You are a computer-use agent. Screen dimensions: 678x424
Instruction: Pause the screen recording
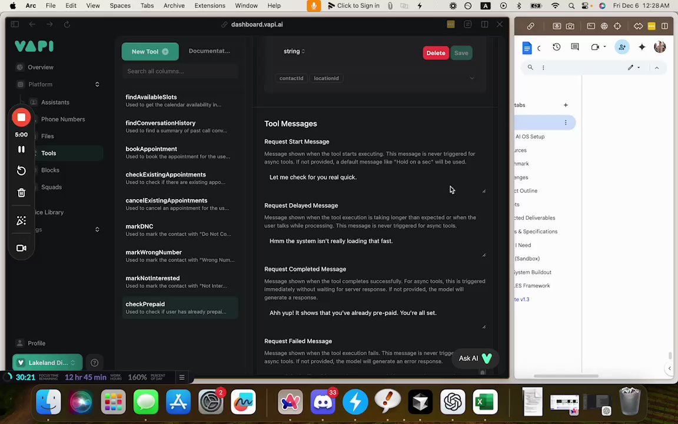[21, 149]
